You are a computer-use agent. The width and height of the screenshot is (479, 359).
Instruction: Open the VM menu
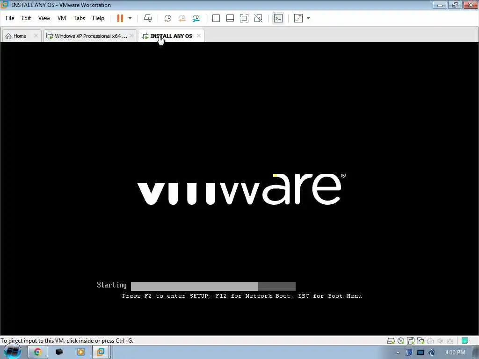pos(62,18)
